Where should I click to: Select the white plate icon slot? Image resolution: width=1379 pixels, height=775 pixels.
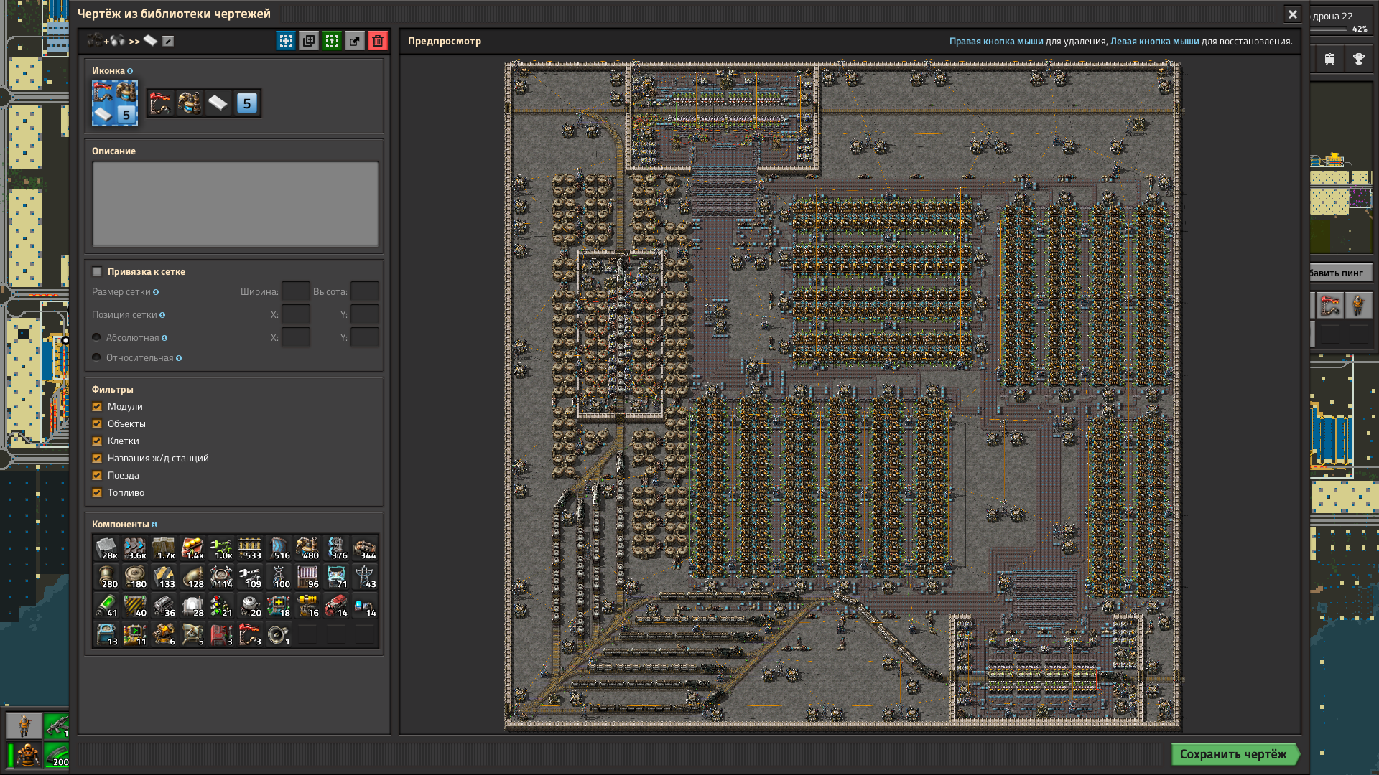[x=218, y=103]
